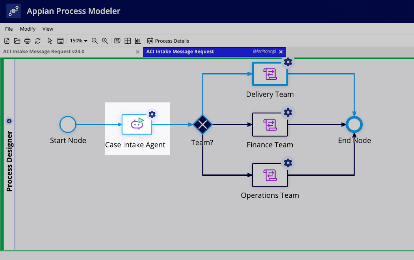This screenshot has width=414, height=260.
Task: Click the Delivery Team label
Action: tap(270, 94)
